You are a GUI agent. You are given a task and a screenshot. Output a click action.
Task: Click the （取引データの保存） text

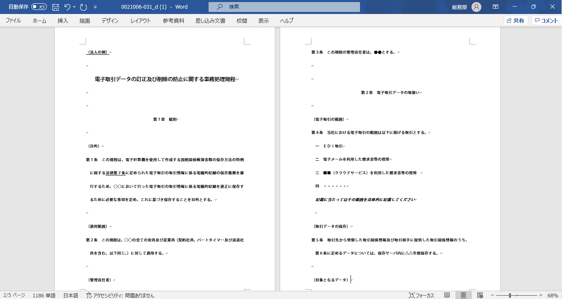[331, 227]
